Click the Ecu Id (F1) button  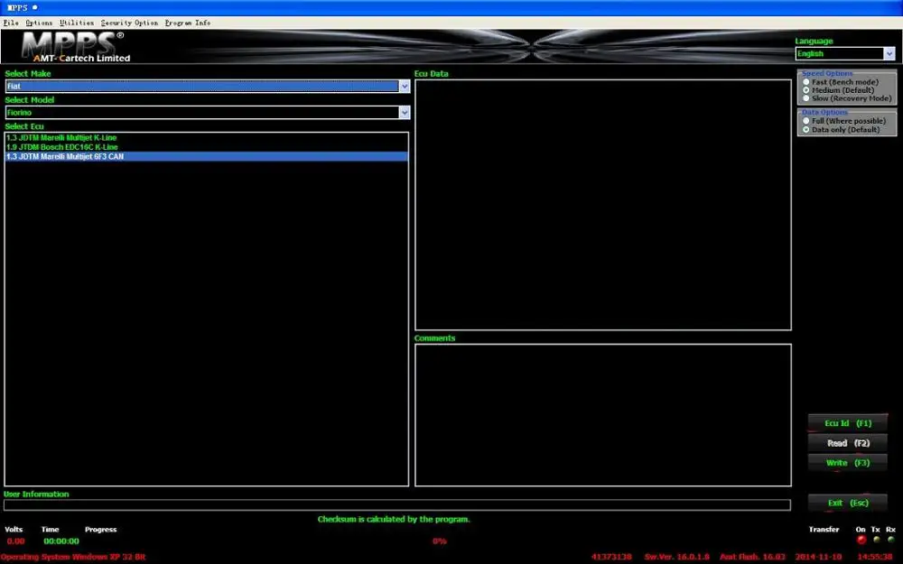click(x=848, y=423)
